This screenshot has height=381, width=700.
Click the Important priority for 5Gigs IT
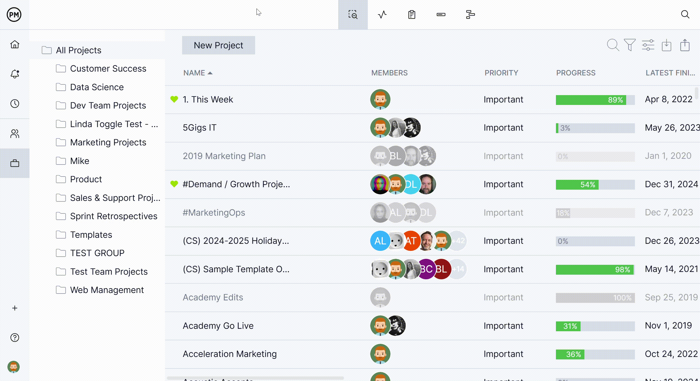coord(503,127)
